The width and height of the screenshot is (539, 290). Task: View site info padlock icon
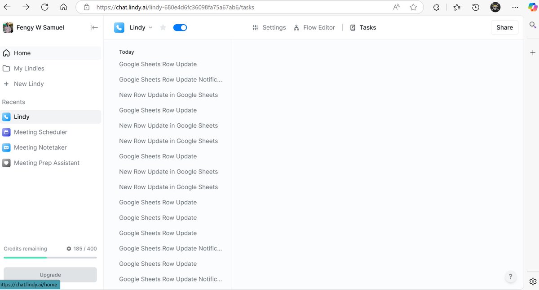point(87,7)
